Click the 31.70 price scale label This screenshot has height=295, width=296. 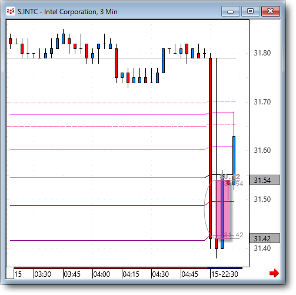262,102
